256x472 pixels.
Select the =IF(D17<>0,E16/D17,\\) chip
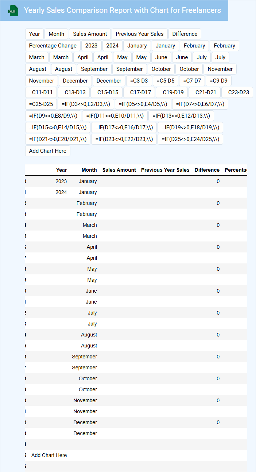124,127
